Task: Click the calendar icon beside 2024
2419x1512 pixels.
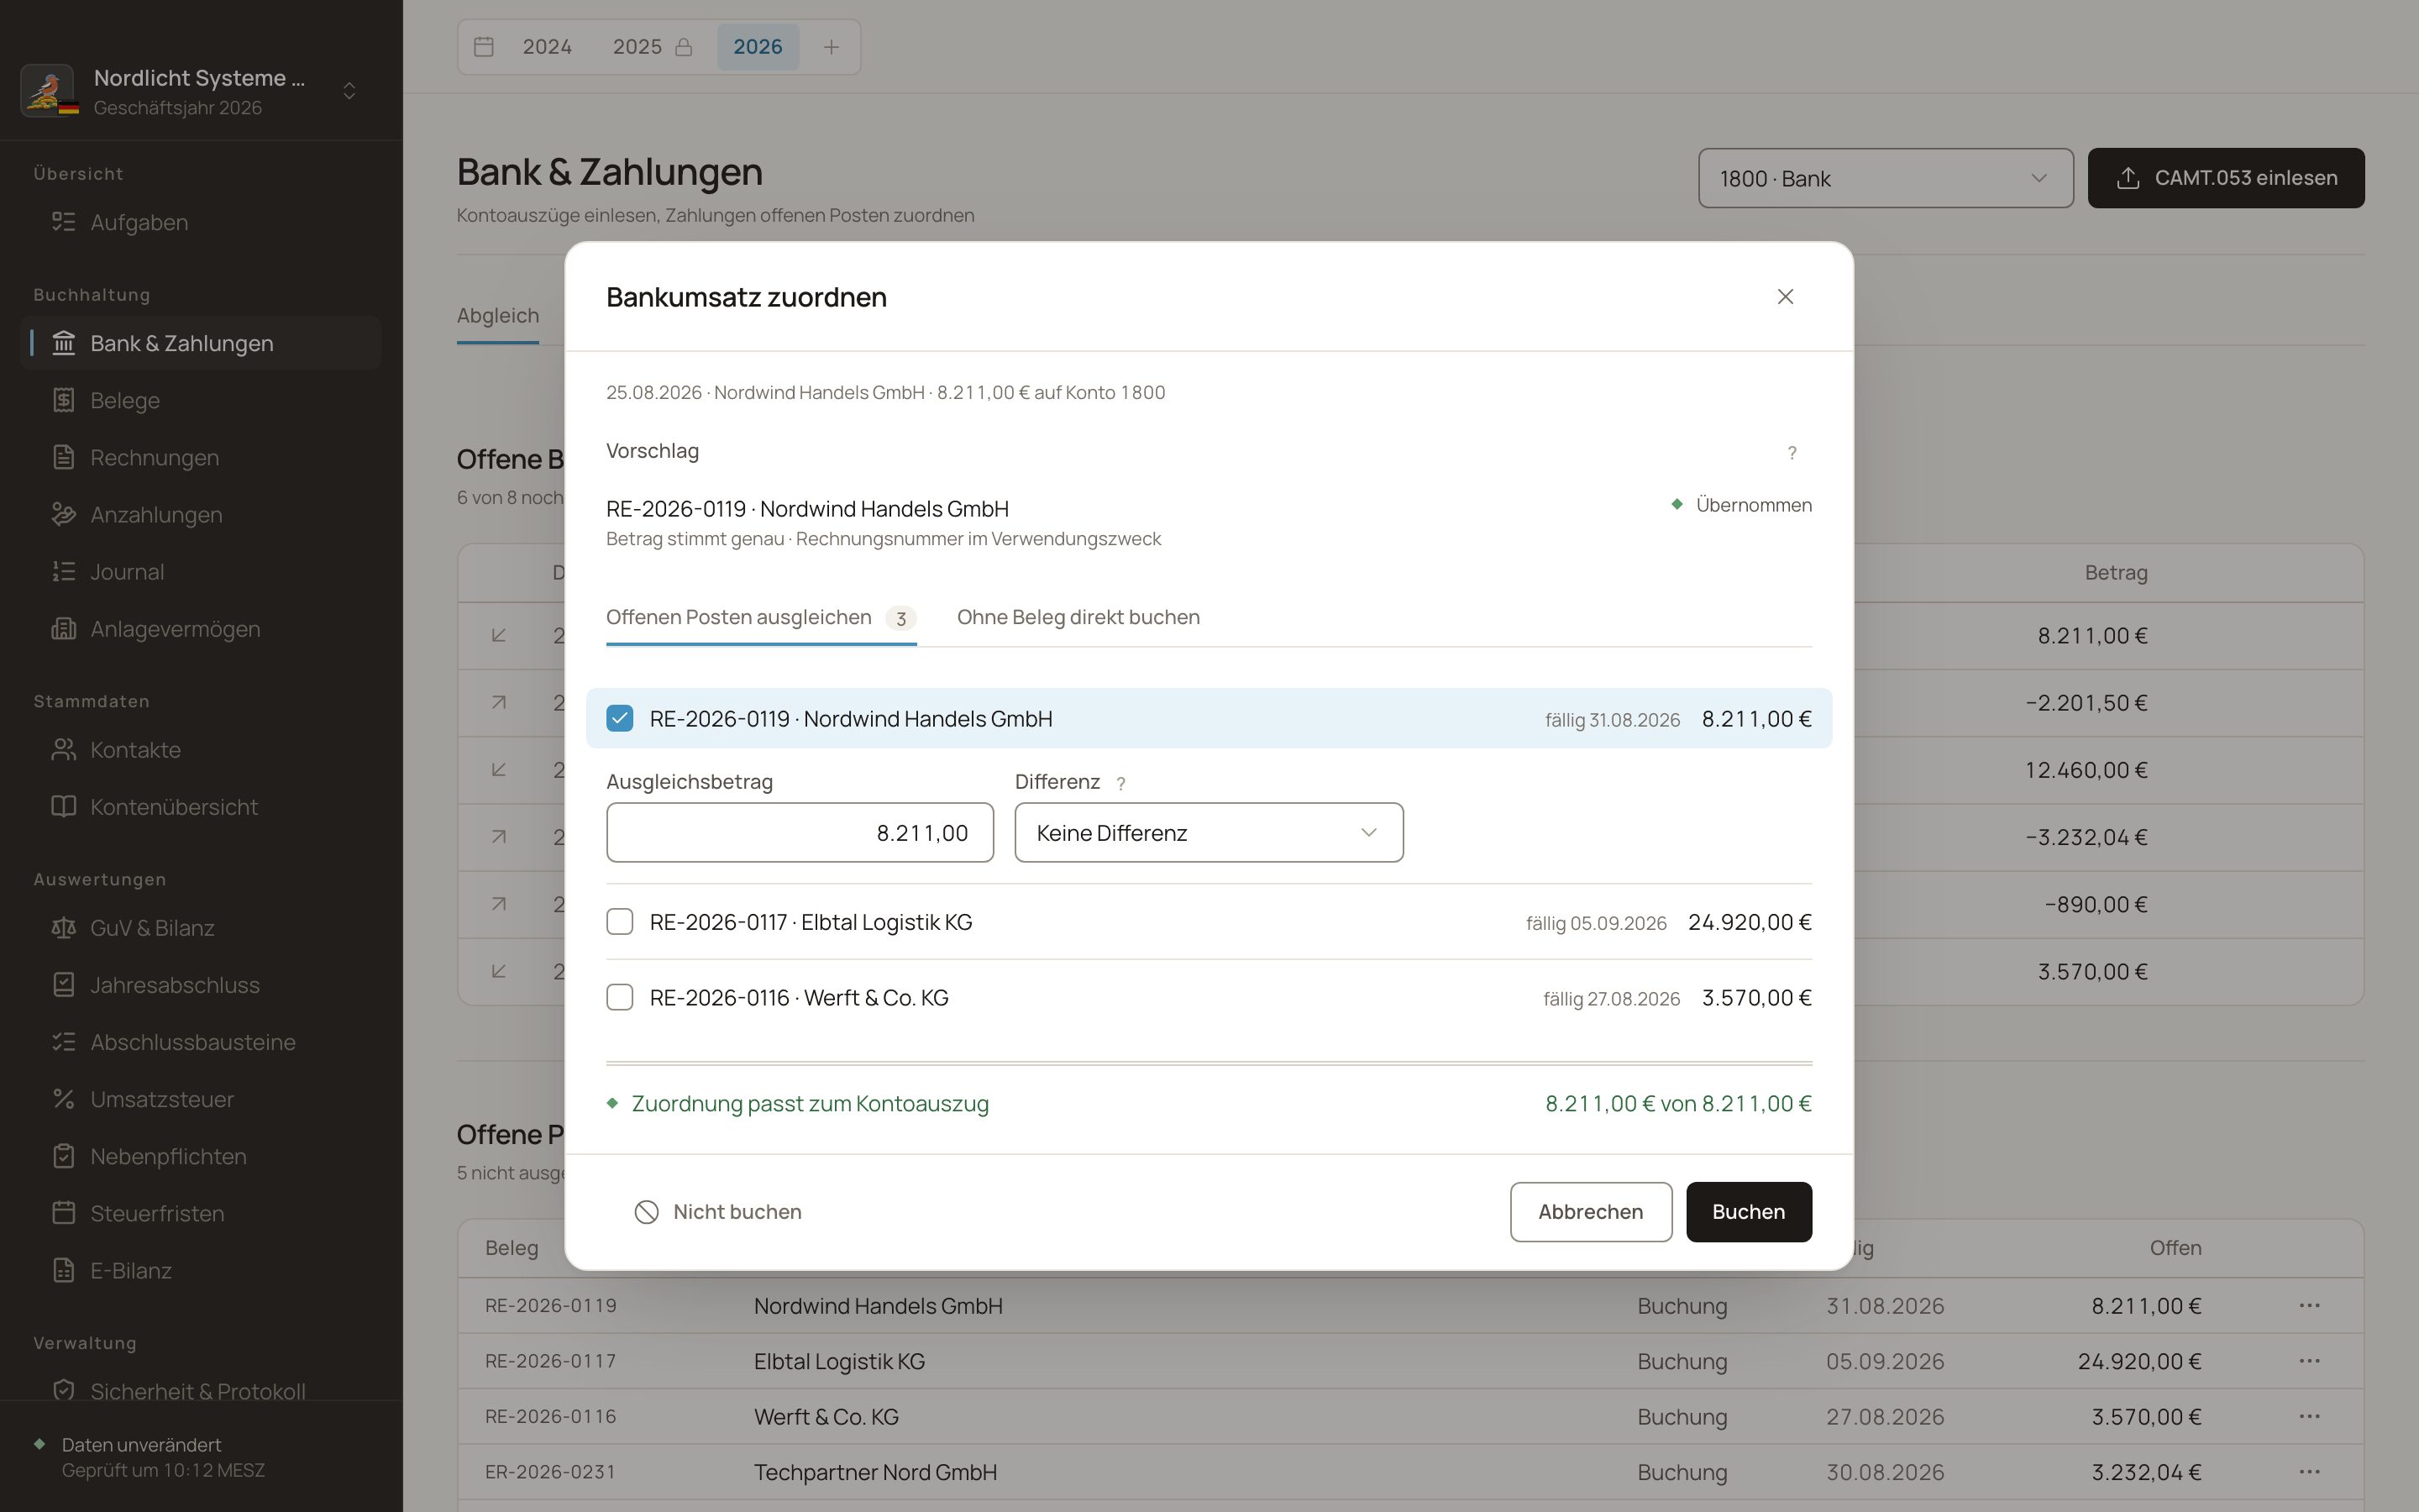Action: [x=484, y=47]
